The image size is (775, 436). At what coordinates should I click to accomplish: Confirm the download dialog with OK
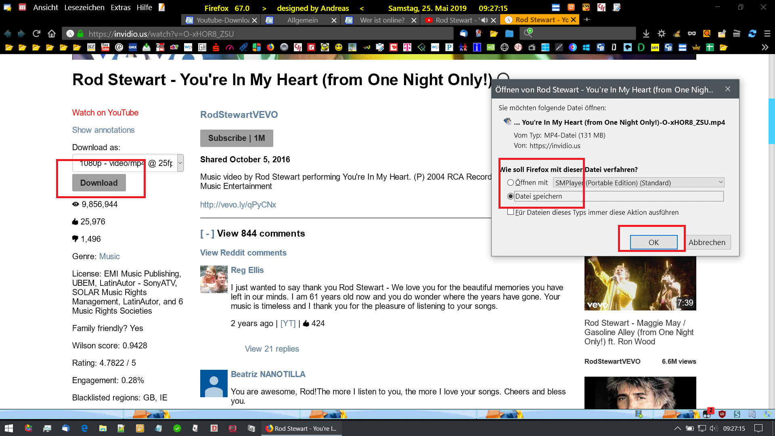(x=654, y=242)
